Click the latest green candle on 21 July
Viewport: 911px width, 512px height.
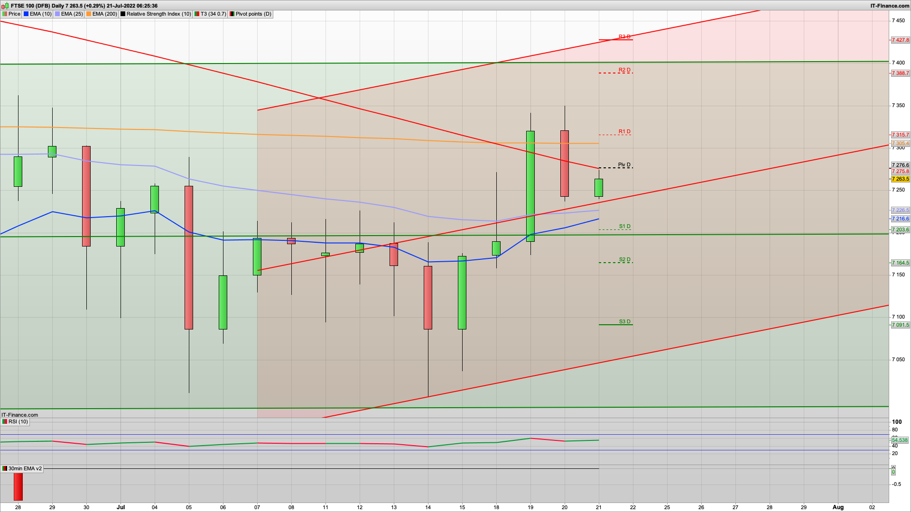[x=599, y=188]
